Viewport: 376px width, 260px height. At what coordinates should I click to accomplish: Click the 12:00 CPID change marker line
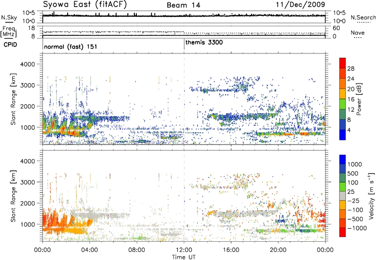pyautogui.click(x=184, y=44)
